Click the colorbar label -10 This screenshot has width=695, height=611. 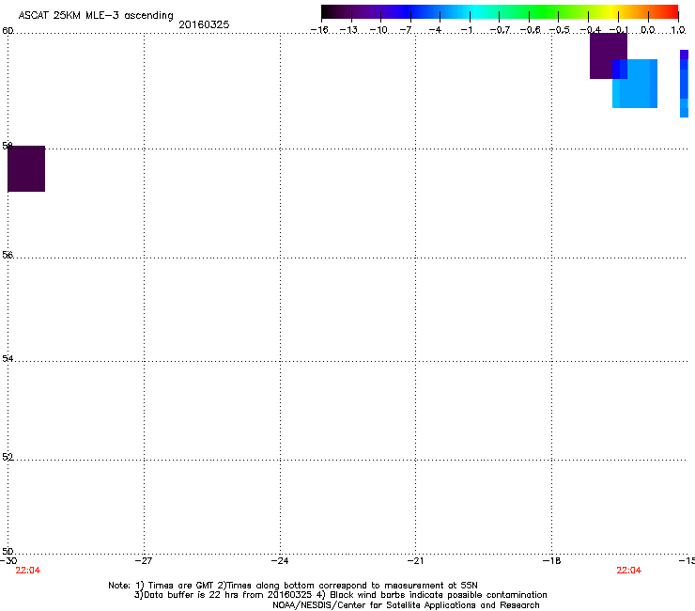pyautogui.click(x=378, y=30)
